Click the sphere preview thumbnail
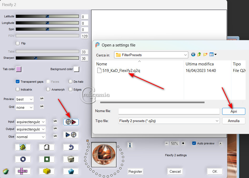The width and height of the screenshot is (249, 178). point(104,155)
